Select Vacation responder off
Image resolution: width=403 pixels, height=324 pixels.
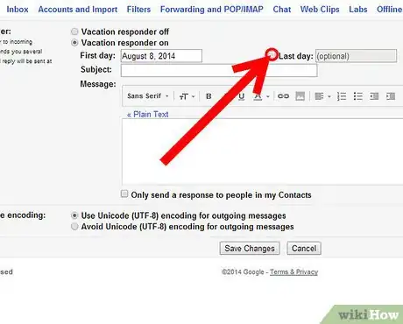tap(74, 32)
